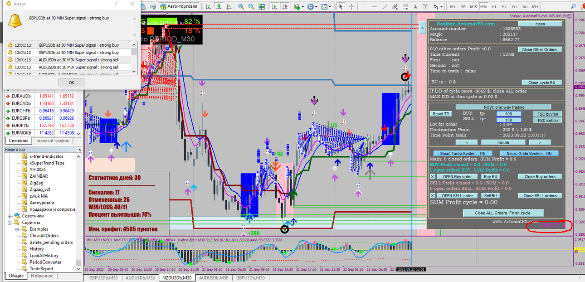The width and height of the screenshot is (585, 282).
Task: Switch chart to line chart mode
Action: pos(229,7)
